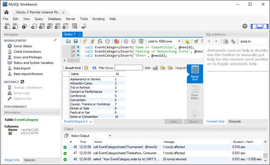The image size is (270, 165).
Task: Open script file in query editor
Action: coord(69,41)
